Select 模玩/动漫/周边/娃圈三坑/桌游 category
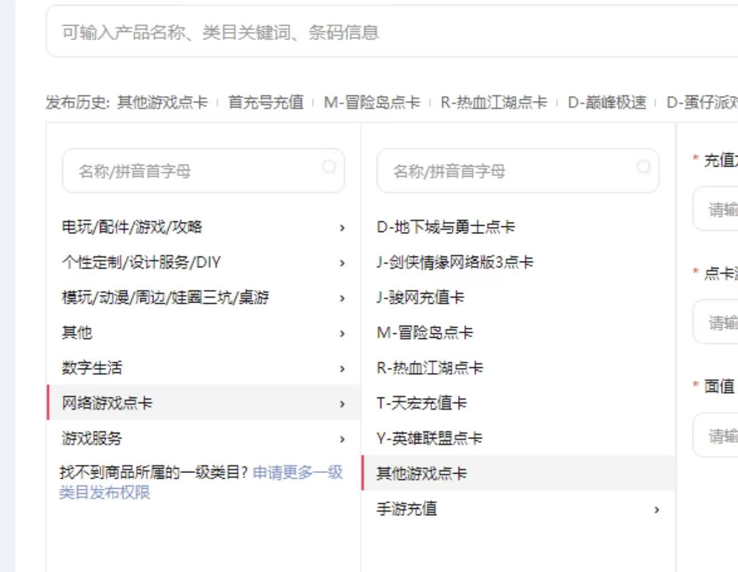This screenshot has width=738, height=572. [x=204, y=298]
